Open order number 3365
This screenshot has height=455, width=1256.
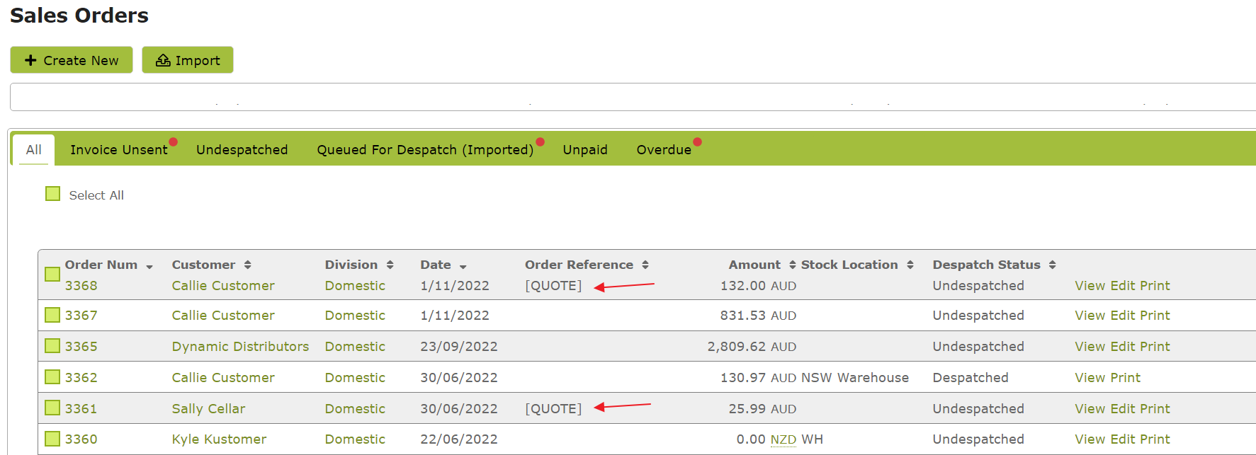tap(81, 346)
